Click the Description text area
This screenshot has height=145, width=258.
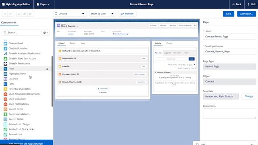tap(229, 114)
